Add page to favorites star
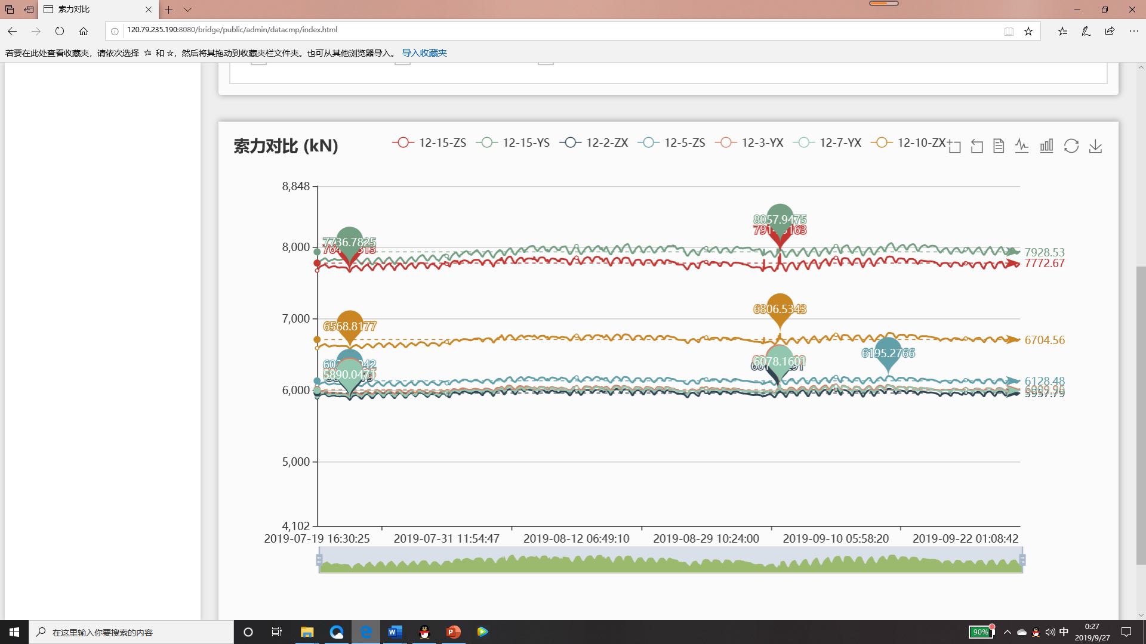 (x=1028, y=31)
